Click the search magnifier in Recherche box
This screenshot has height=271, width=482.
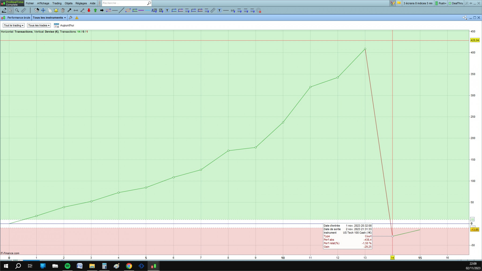click(x=149, y=3)
